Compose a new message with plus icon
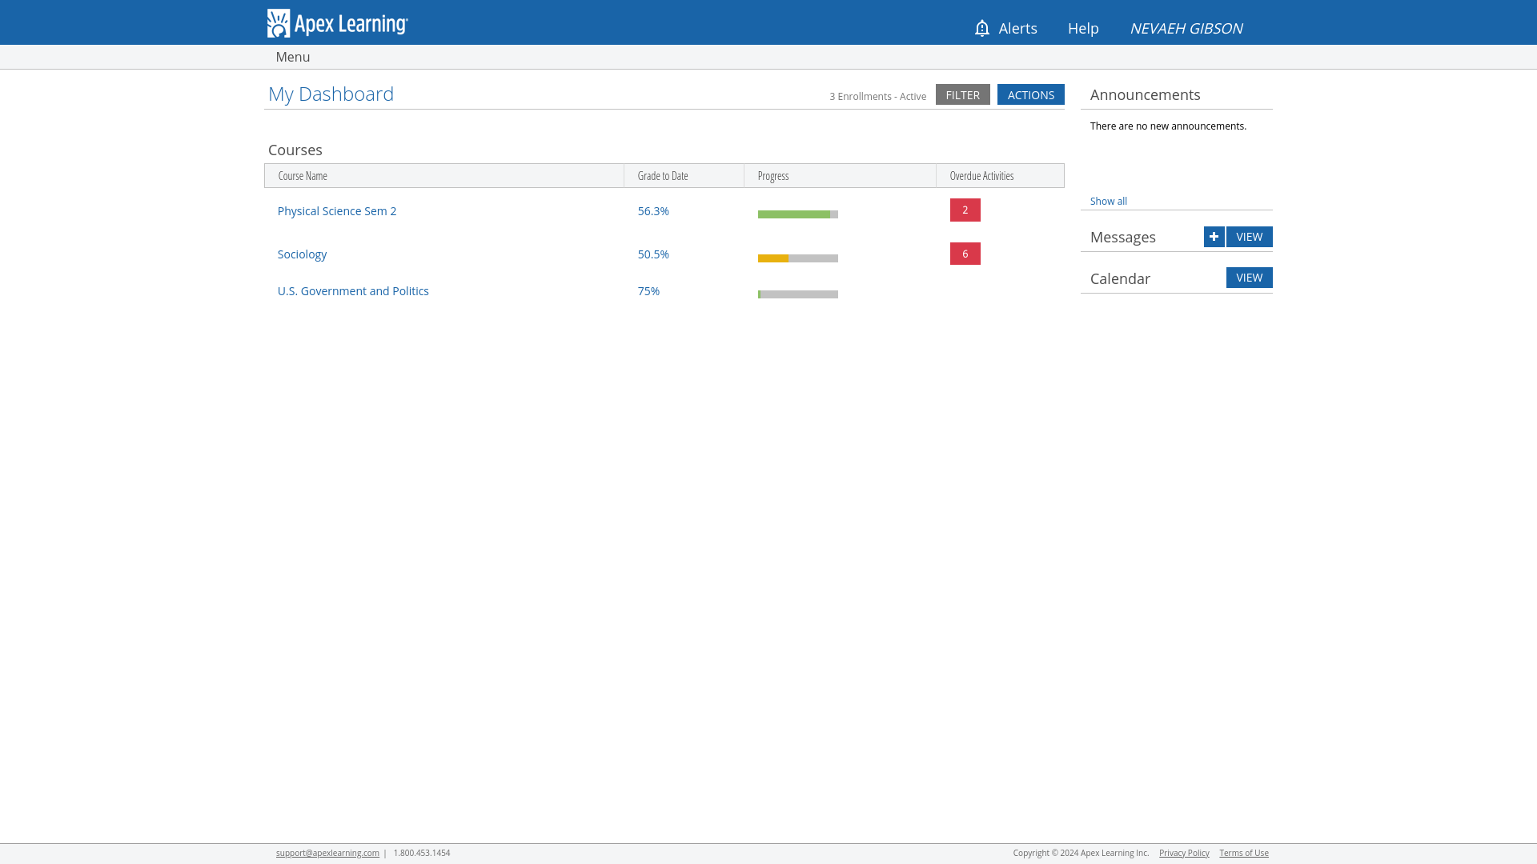The image size is (1537, 864). [1214, 237]
